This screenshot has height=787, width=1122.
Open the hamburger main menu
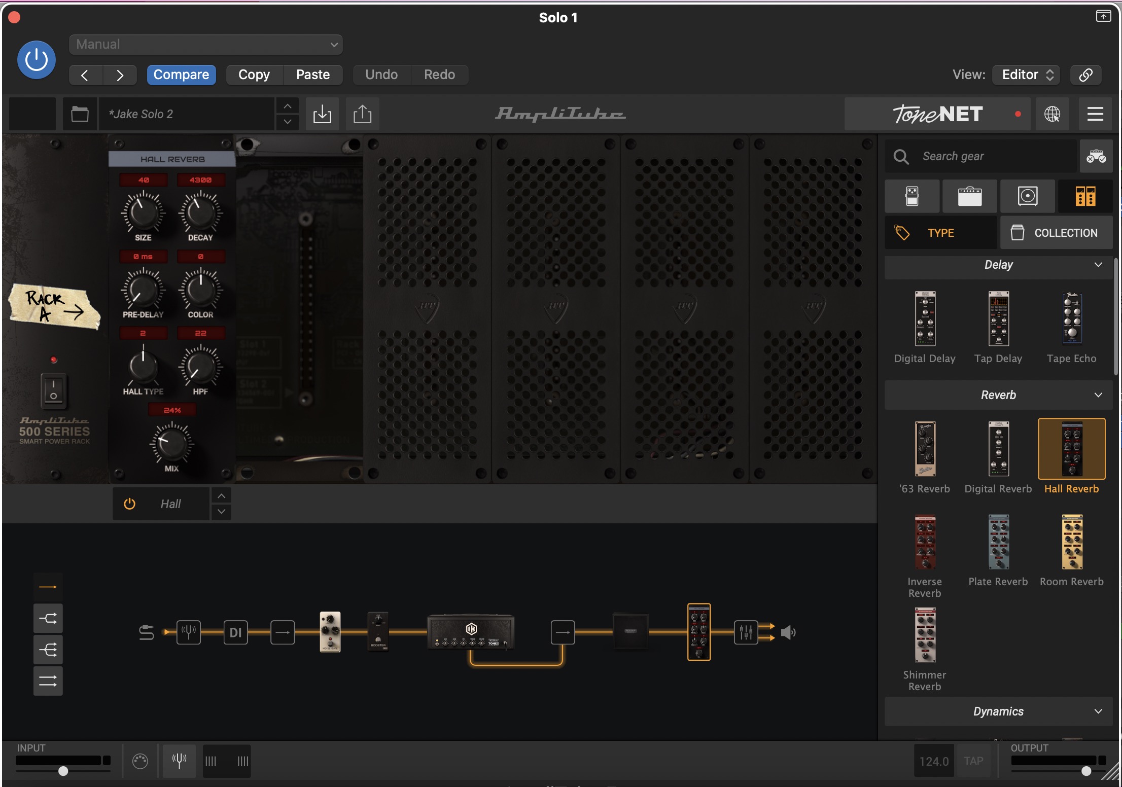tap(1095, 114)
